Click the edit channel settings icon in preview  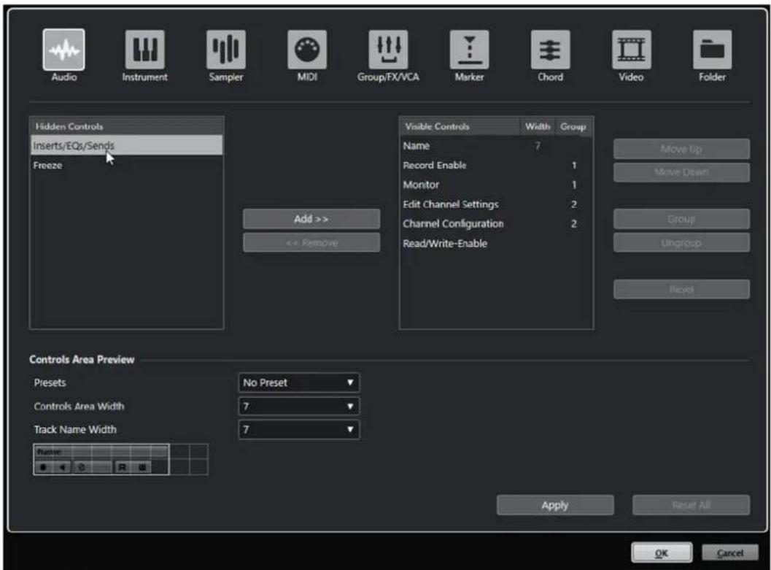click(82, 467)
